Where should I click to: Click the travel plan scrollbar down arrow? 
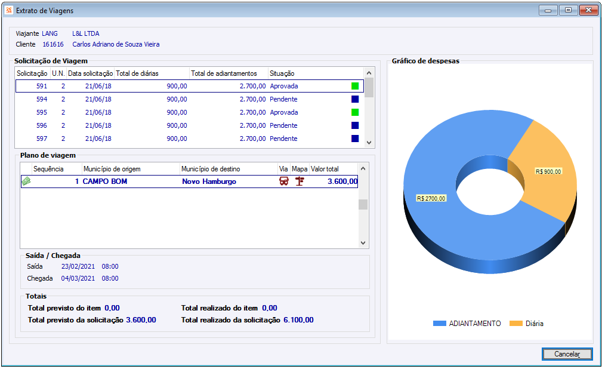pyautogui.click(x=363, y=243)
